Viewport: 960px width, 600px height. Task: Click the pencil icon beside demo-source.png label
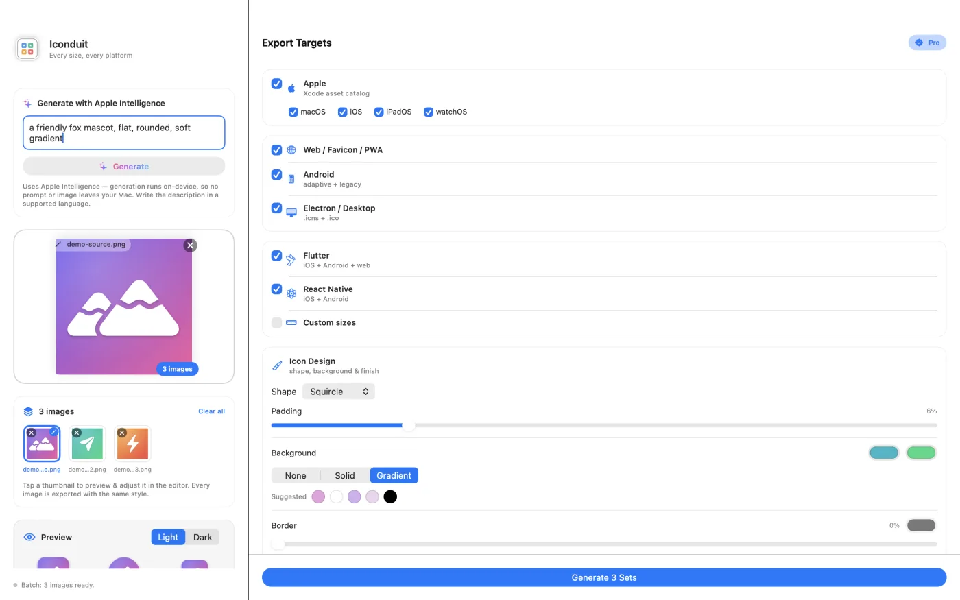tap(59, 244)
